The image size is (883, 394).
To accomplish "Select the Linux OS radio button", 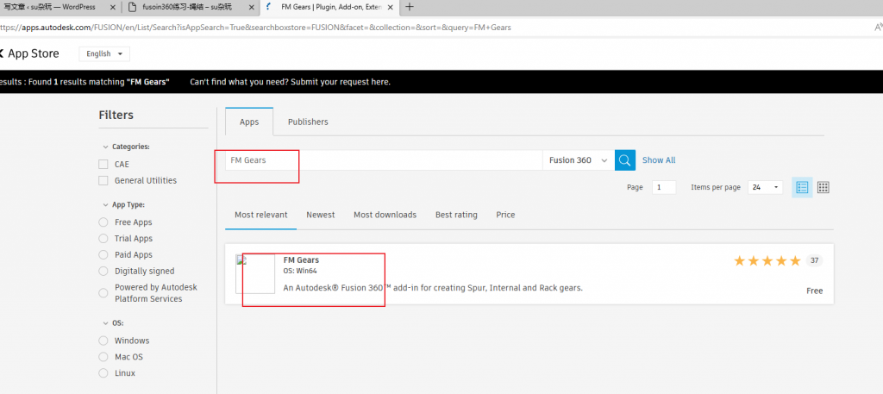I will (103, 373).
